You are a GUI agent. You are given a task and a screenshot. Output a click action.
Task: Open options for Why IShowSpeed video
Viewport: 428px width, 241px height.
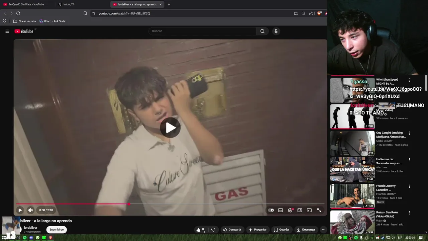(x=409, y=80)
